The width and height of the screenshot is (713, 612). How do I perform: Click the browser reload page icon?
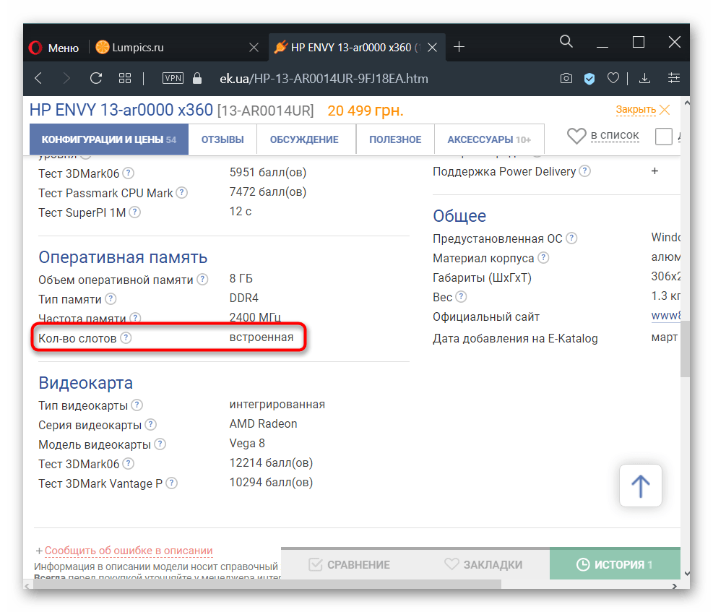[x=95, y=78]
